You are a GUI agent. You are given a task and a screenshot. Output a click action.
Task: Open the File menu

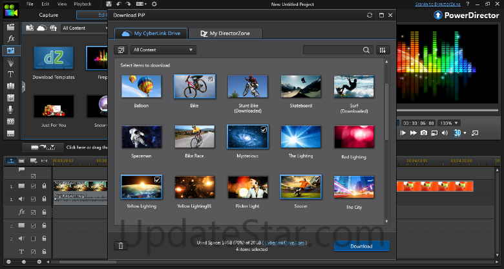[30, 4]
